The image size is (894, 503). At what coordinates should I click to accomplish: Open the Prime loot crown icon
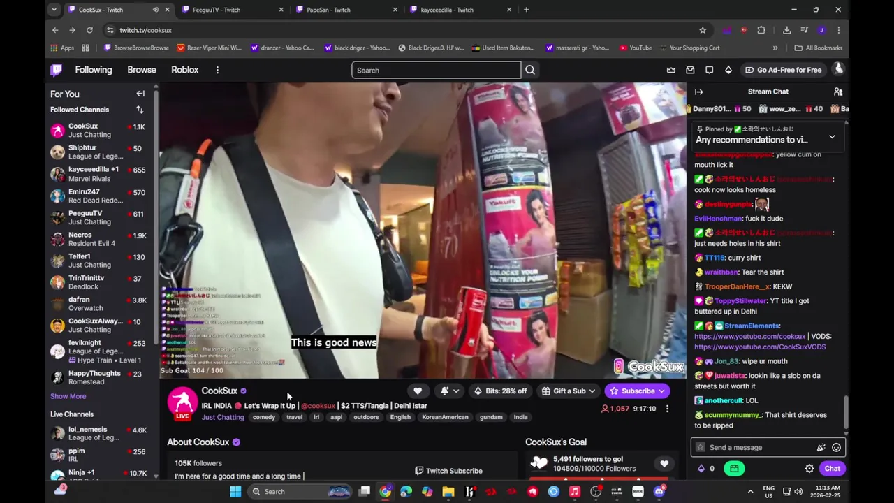[x=671, y=70]
